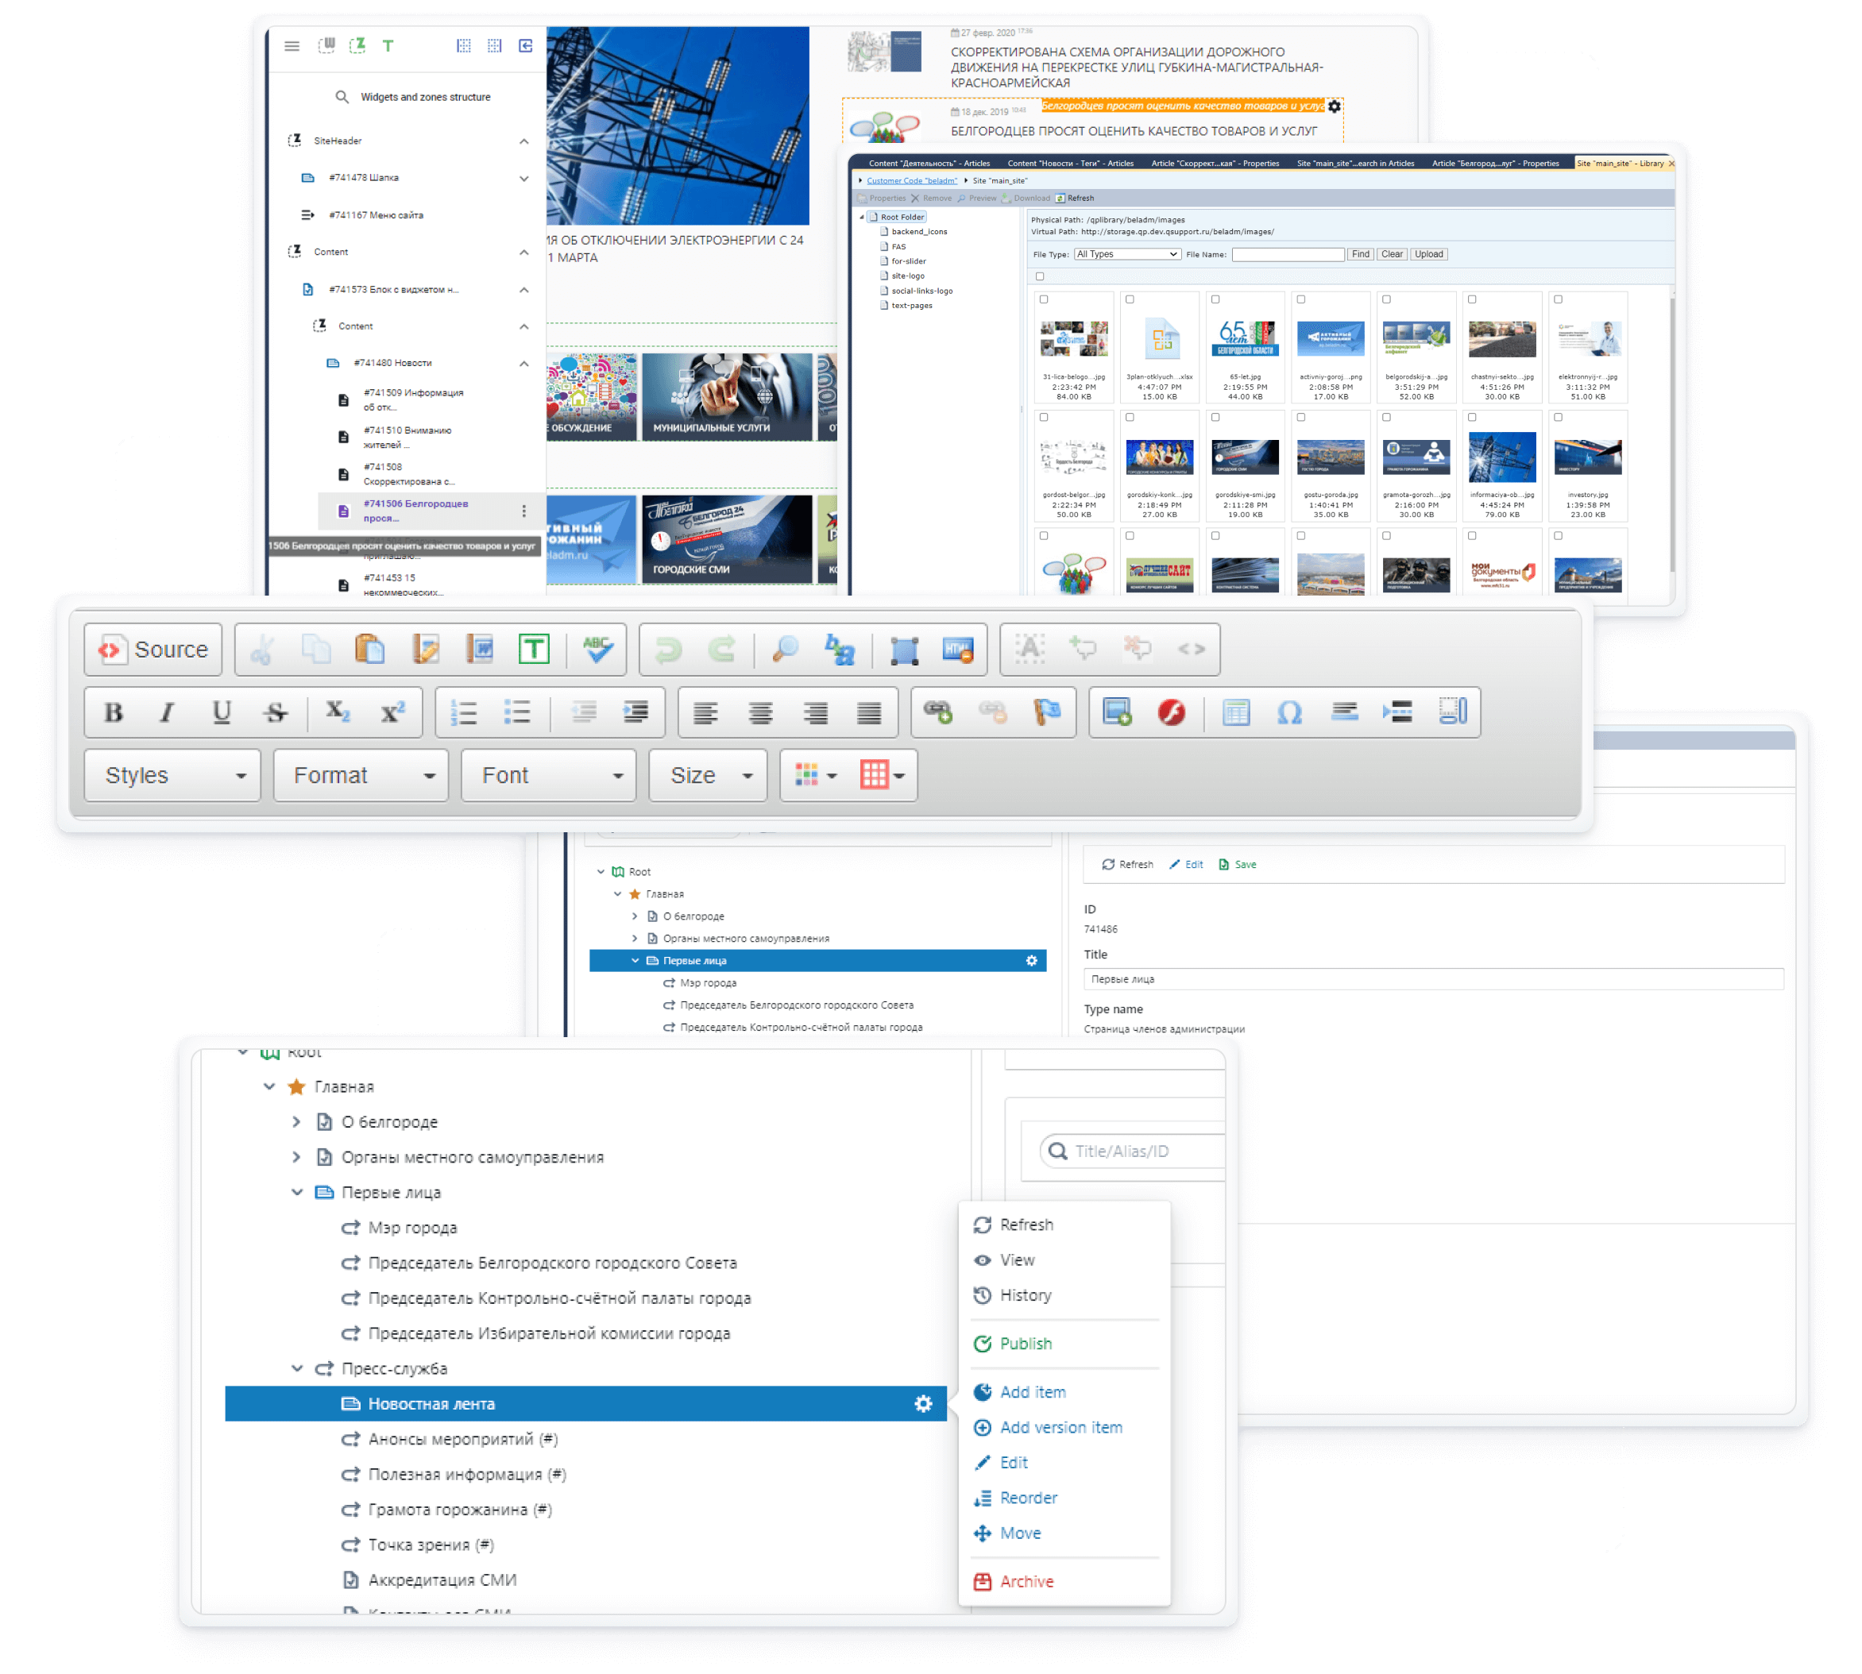Screen dimensions: 1862x1674
Task: Click the Save link in properties panel
Action: point(1238,866)
